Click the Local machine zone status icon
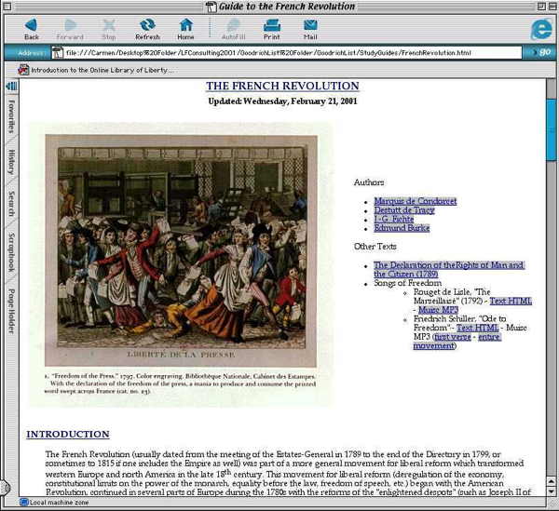Screen dimensions: 559x511 point(24,503)
